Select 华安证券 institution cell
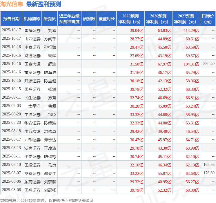Screen dimensions: 216x203 click(x=32, y=123)
